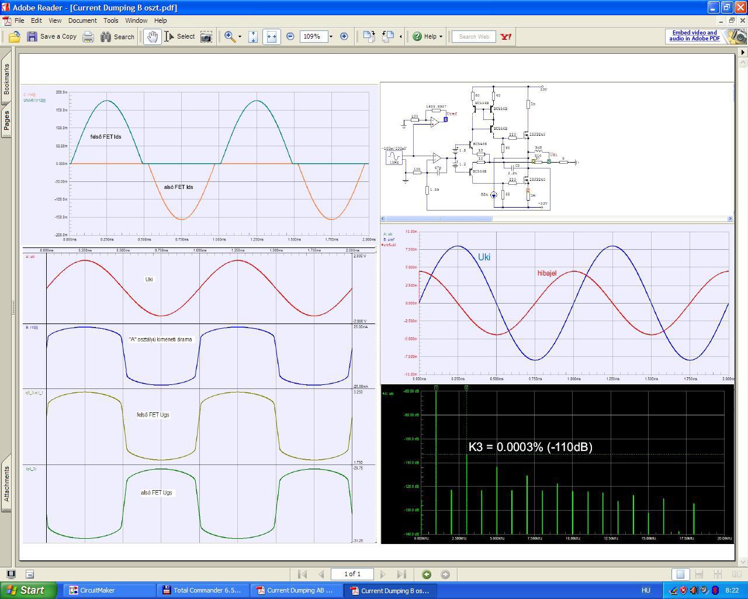The width and height of the screenshot is (748, 599).
Task: Click the Save a Copy button
Action: click(51, 37)
